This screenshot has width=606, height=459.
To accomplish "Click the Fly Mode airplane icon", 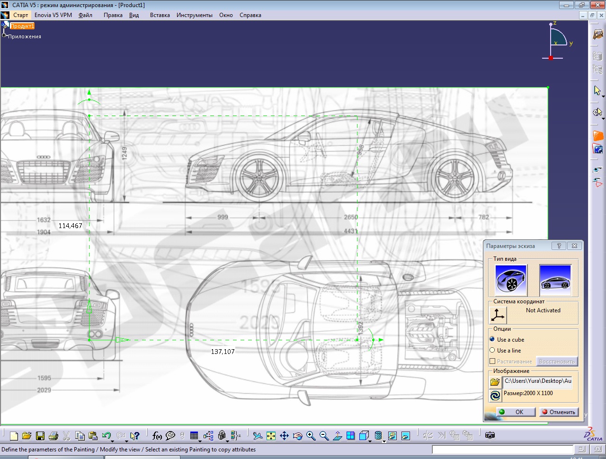I will [258, 436].
